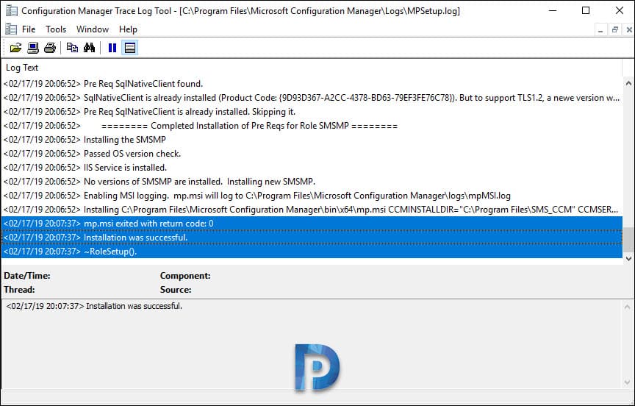The height and width of the screenshot is (406, 635).
Task: Click the log list scroll up arrow
Action: pos(628,83)
